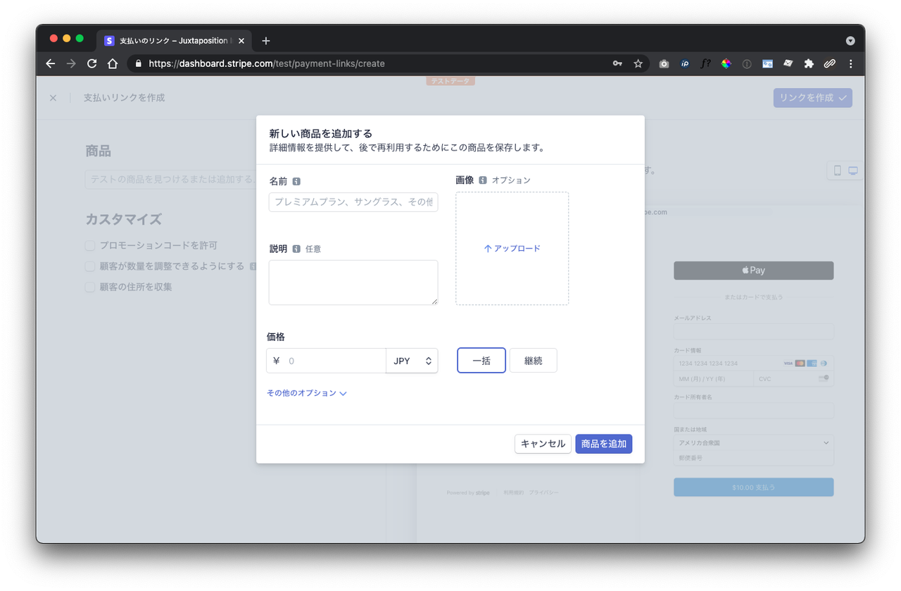Open the アメリカ合衆国 country dropdown
Screen dimensions: 901x591
(x=753, y=443)
